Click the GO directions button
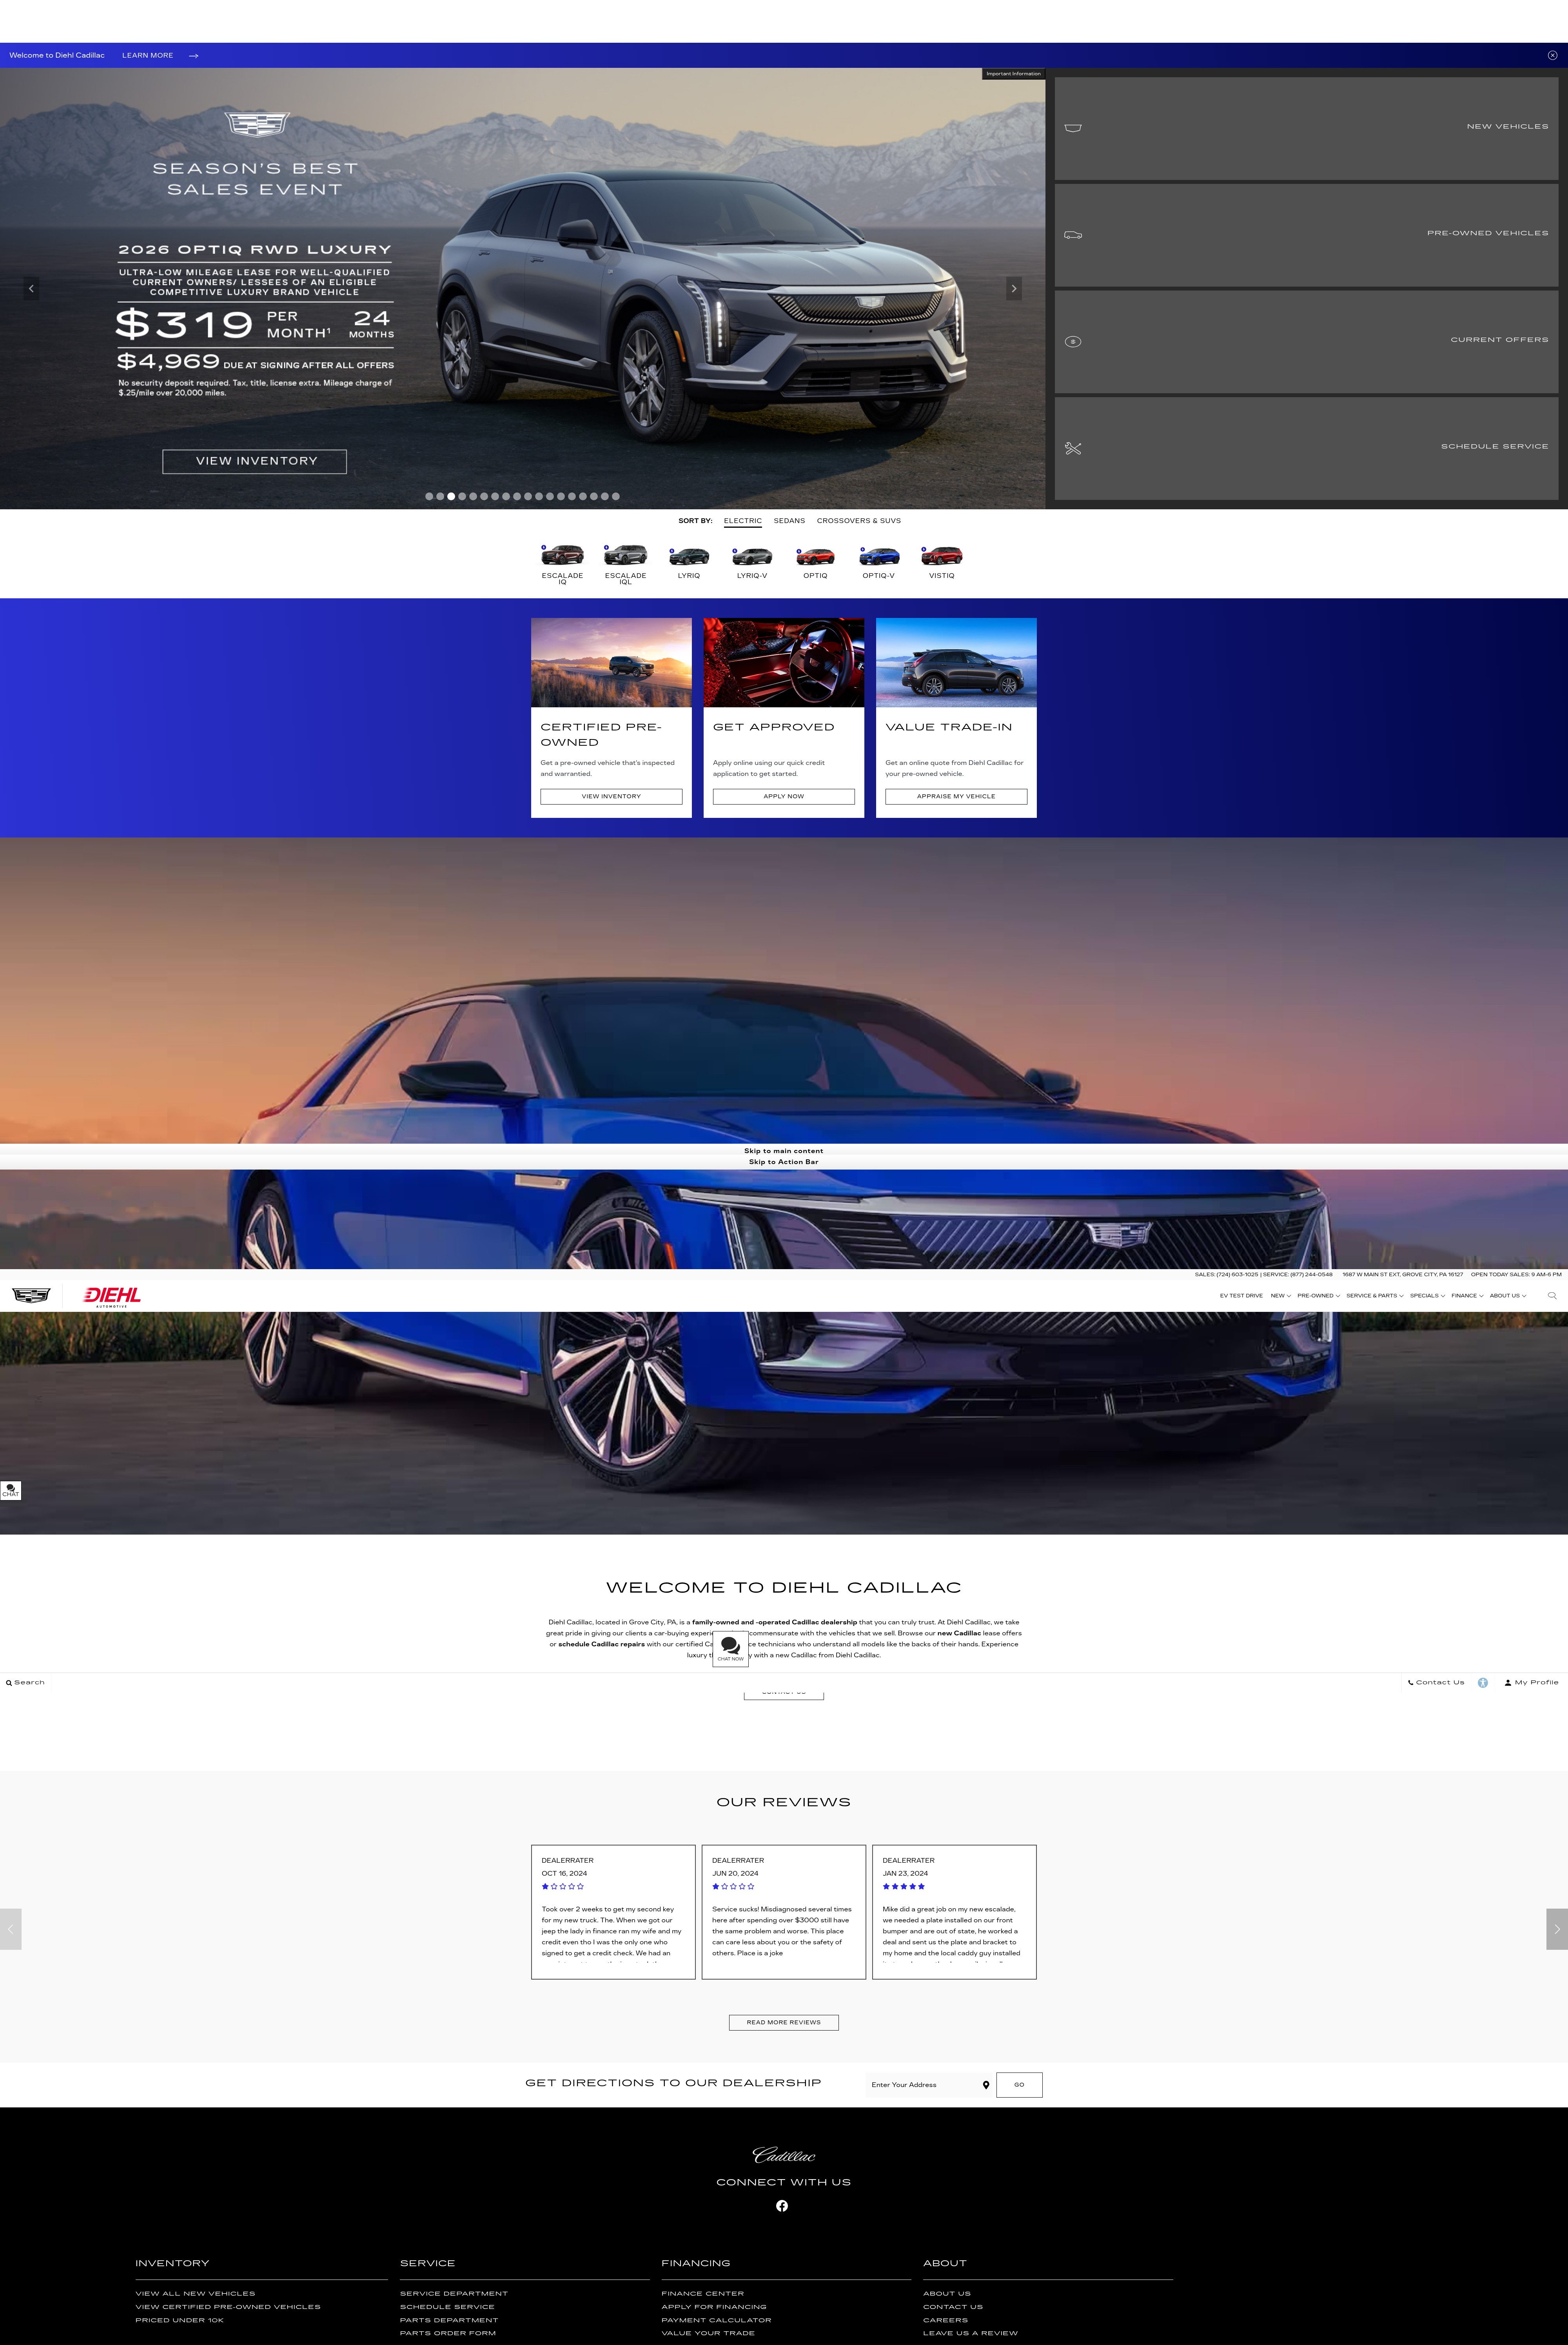Viewport: 1568px width, 2345px height. [x=1019, y=2085]
